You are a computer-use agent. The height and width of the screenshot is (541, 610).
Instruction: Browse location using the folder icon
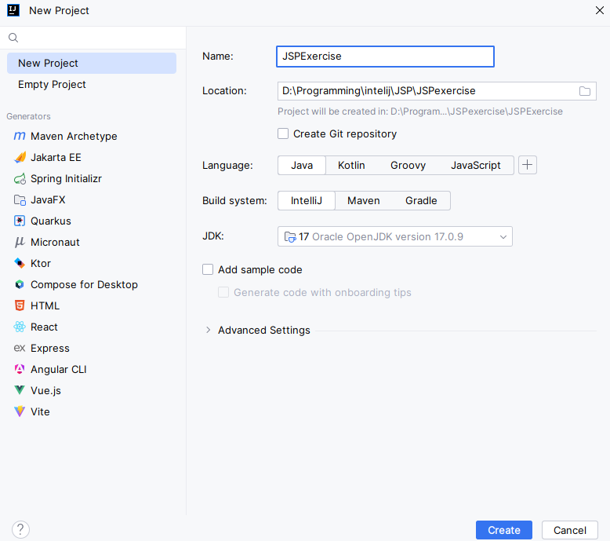tap(584, 91)
